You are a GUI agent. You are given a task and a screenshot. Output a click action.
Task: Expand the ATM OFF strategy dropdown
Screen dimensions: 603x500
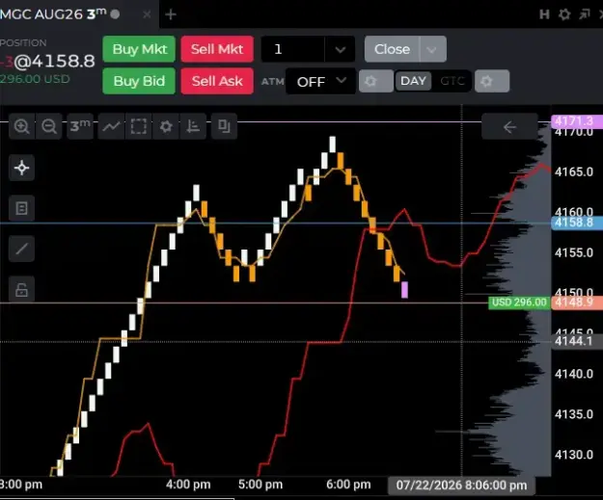(320, 81)
